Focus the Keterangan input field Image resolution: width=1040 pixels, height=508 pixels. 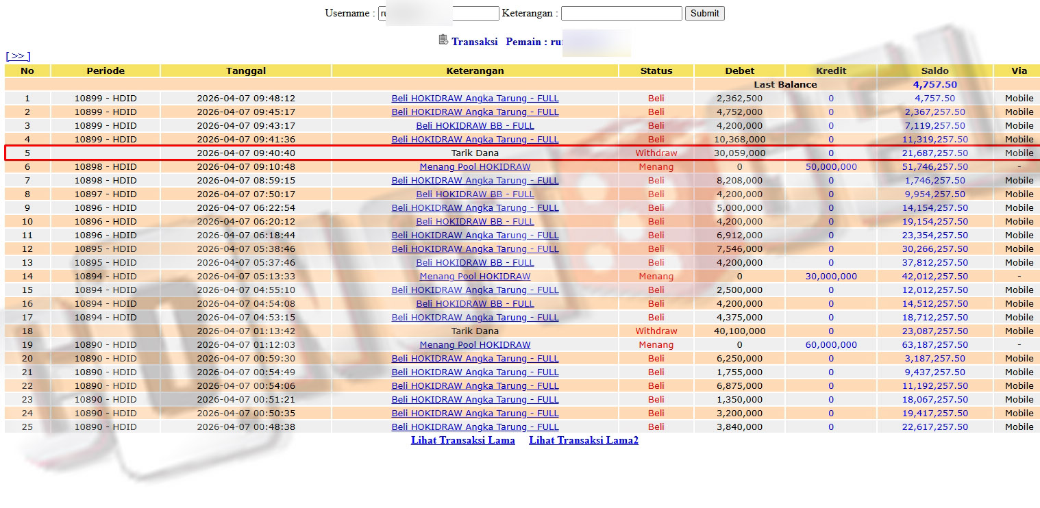pos(621,13)
